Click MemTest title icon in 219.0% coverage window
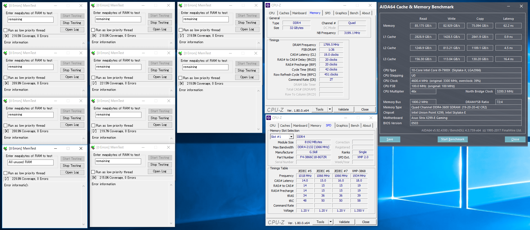 [x=180, y=53]
